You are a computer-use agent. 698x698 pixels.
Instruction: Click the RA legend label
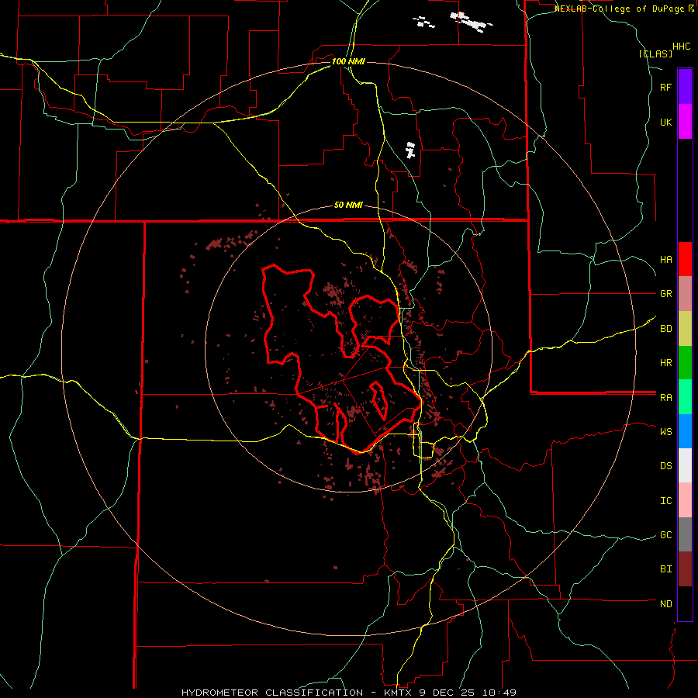[666, 398]
